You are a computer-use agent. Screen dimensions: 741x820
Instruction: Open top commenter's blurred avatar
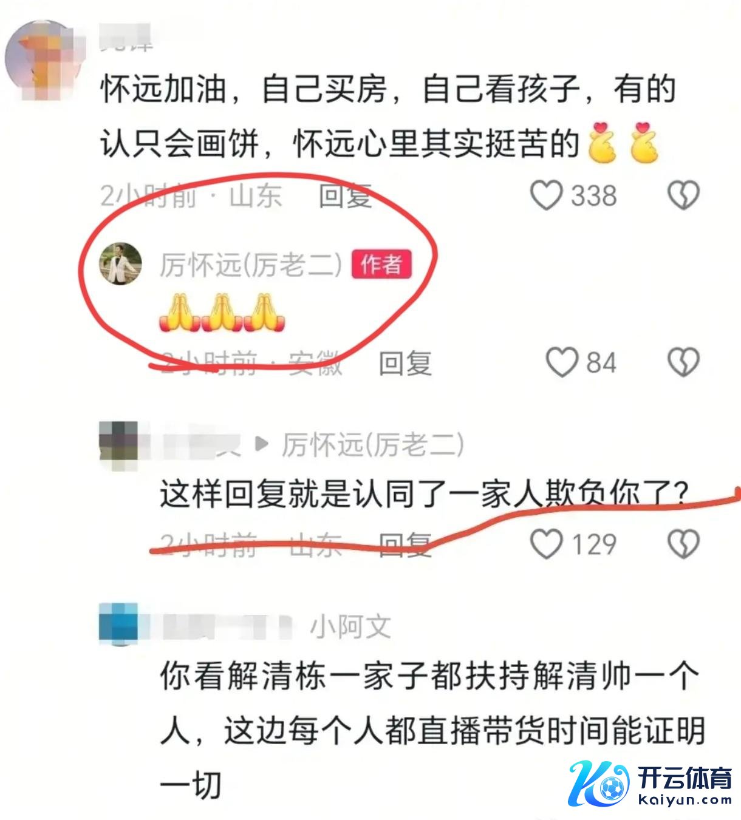[43, 61]
